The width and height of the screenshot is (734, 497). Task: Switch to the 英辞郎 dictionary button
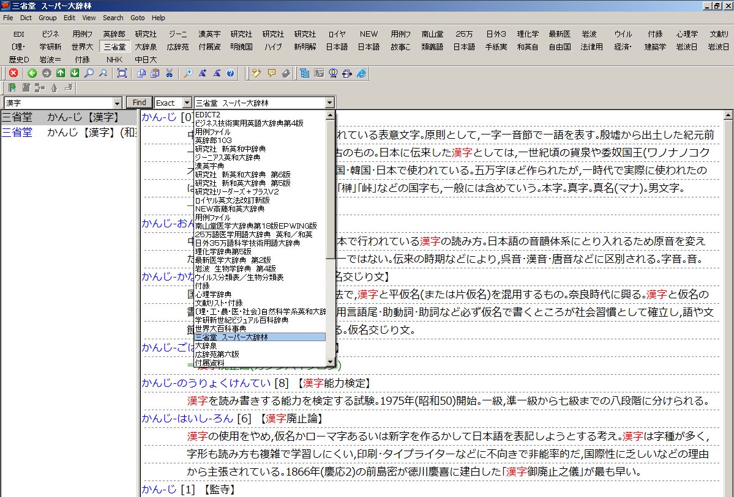pyautogui.click(x=114, y=34)
